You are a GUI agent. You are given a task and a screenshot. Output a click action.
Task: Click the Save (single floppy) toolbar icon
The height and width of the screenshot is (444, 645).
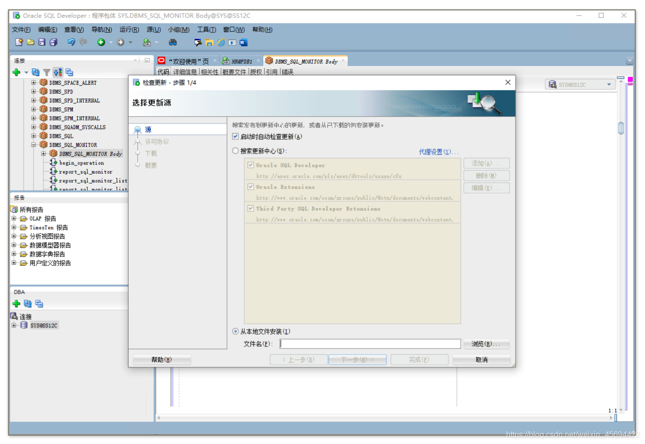(x=42, y=42)
